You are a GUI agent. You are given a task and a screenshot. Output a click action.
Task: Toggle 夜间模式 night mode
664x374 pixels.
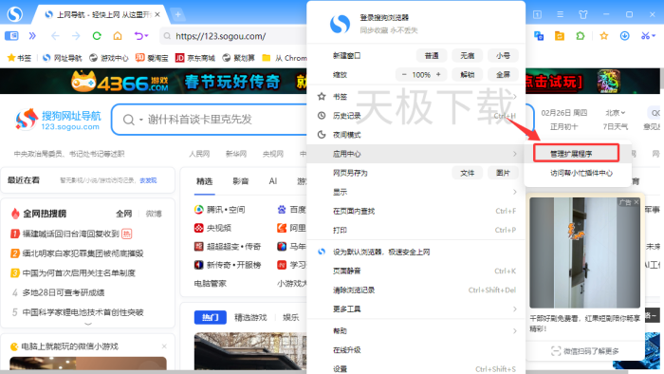point(415,135)
